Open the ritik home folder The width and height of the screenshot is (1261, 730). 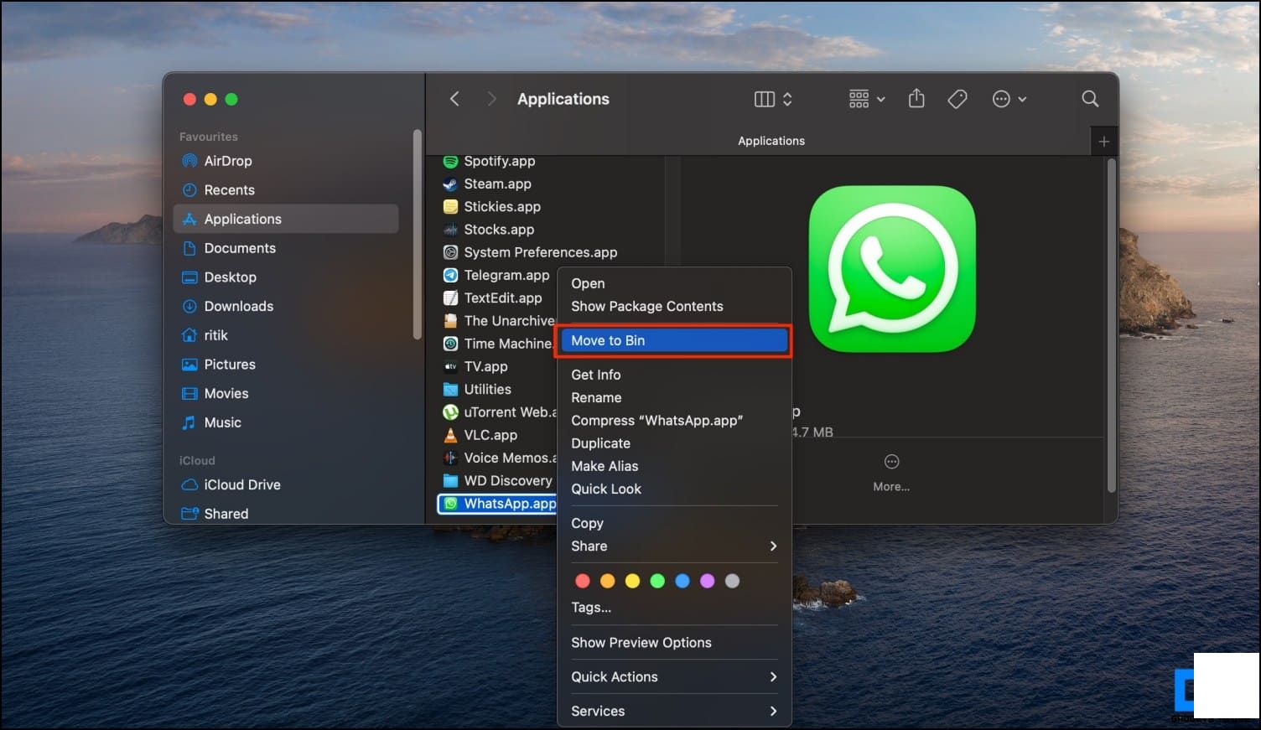click(285, 335)
